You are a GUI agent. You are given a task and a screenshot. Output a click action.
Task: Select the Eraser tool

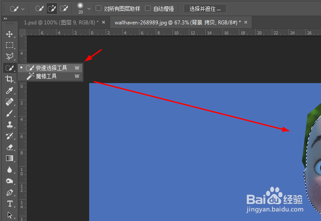10,147
